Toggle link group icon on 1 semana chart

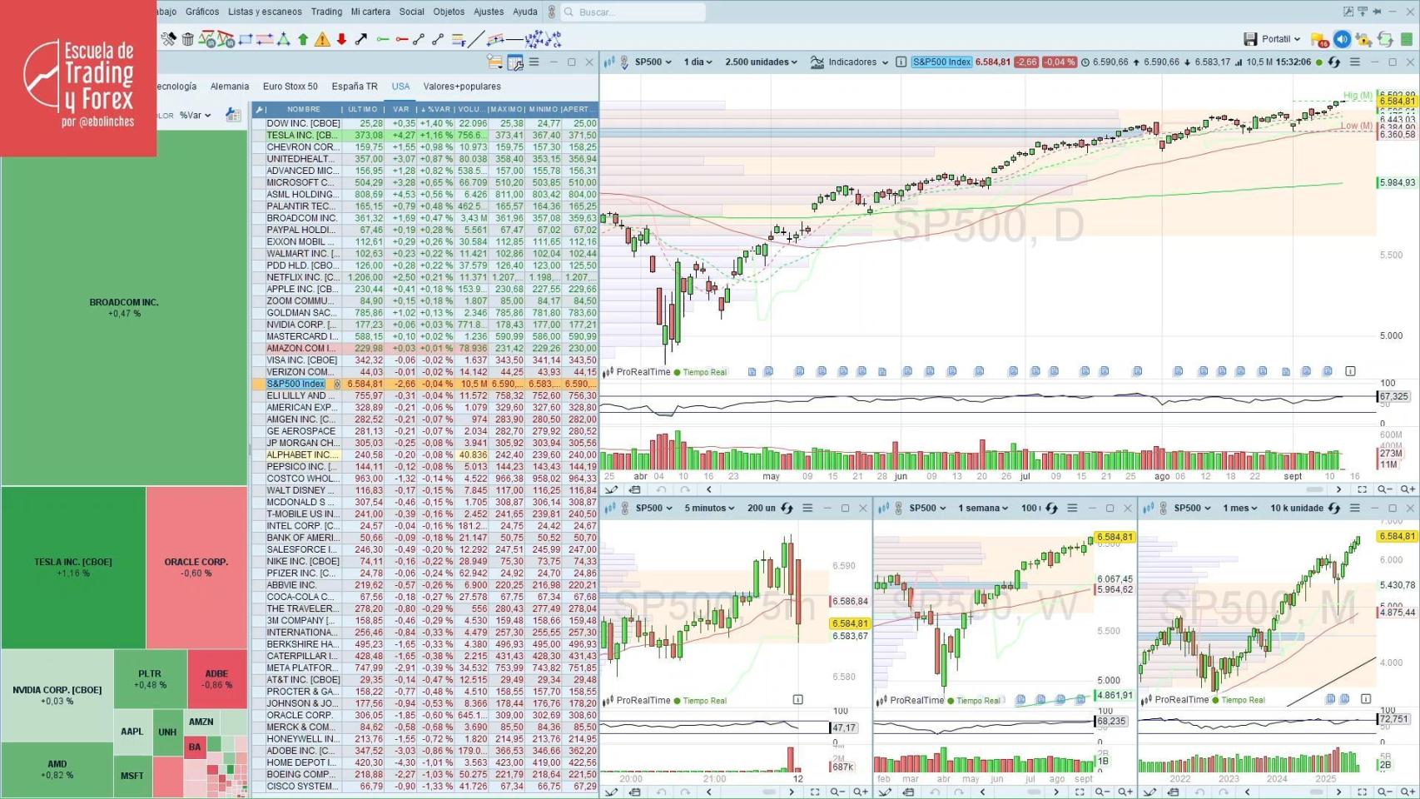(898, 509)
